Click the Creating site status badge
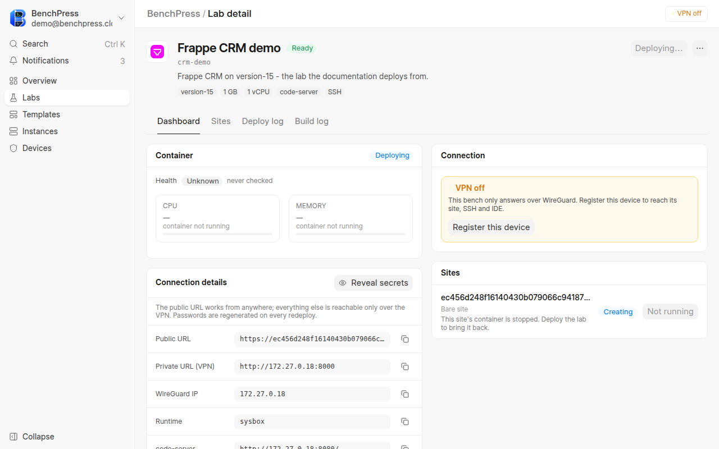 (618, 312)
